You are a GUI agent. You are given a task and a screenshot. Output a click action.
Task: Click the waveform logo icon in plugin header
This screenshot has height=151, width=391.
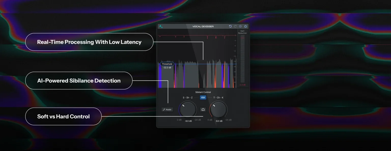coord(161,26)
